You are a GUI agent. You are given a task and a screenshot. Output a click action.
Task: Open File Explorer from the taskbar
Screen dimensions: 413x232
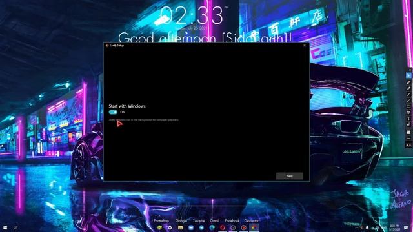click(181, 227)
